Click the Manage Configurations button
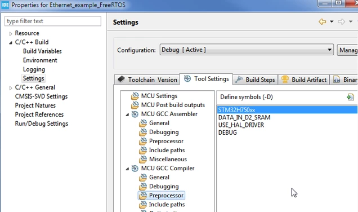Viewport: 358px width, 212px height. [347, 50]
